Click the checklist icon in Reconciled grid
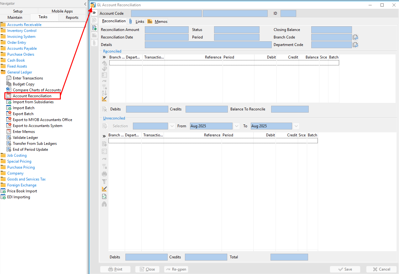399x274 pixels. pos(104,75)
